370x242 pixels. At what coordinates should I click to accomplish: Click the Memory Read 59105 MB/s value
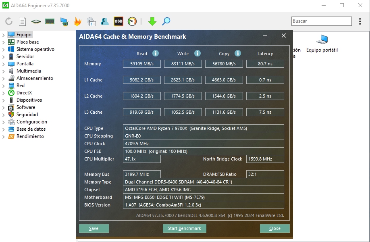[142, 64]
